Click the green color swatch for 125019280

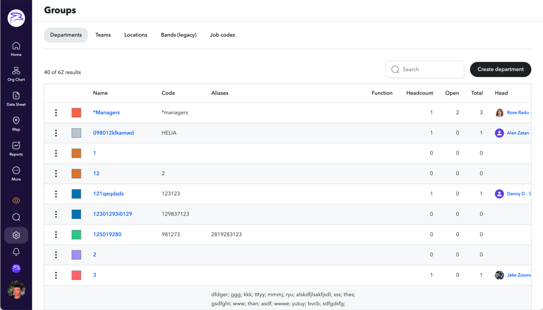(76, 235)
